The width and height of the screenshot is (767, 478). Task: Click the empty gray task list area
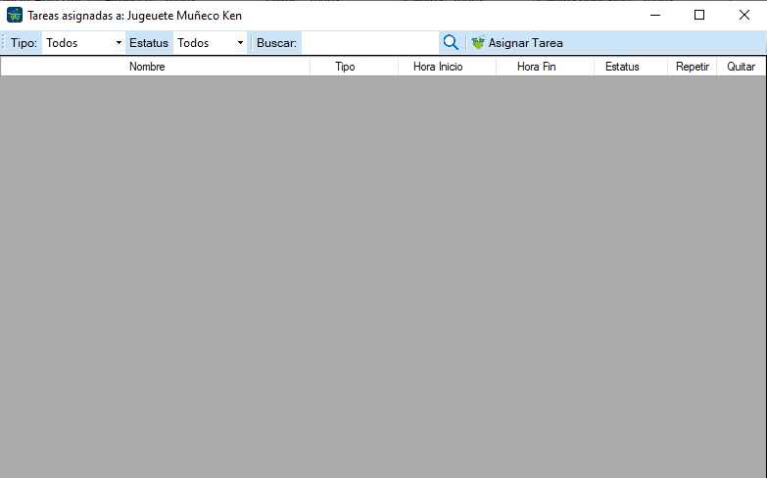tap(383, 276)
